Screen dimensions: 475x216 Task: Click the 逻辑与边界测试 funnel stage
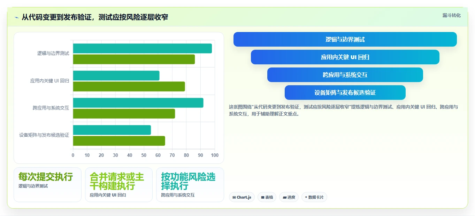345,39
